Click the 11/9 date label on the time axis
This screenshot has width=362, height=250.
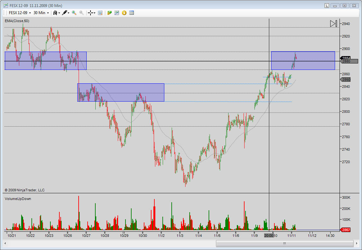tap(254, 236)
